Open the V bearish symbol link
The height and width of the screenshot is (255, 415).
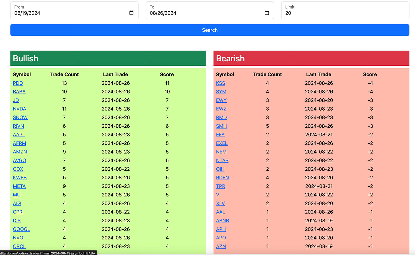click(217, 195)
